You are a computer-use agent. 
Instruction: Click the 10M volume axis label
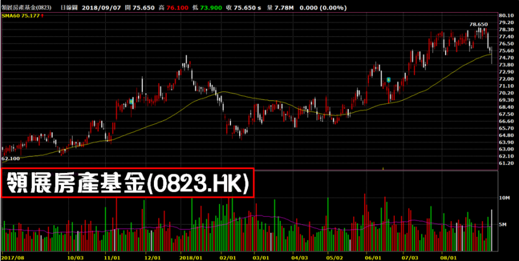click(x=506, y=198)
